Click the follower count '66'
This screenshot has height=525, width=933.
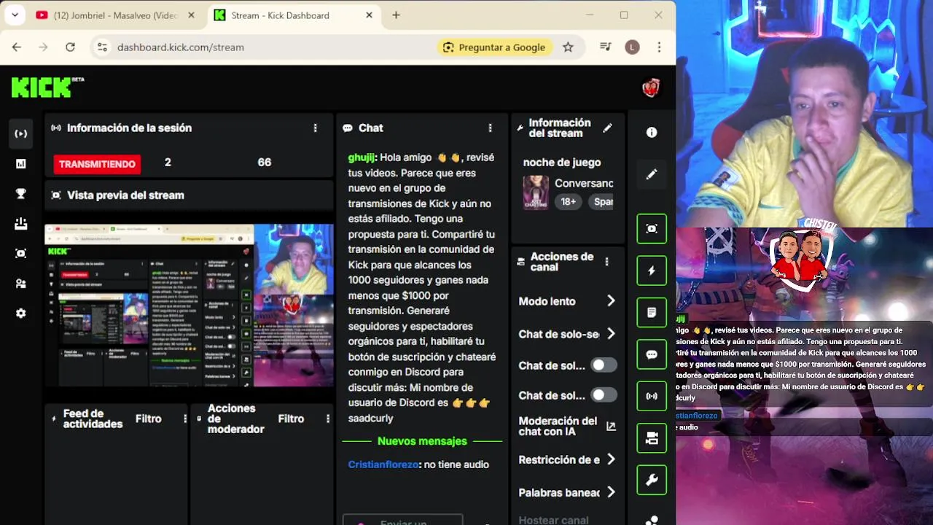coord(265,162)
